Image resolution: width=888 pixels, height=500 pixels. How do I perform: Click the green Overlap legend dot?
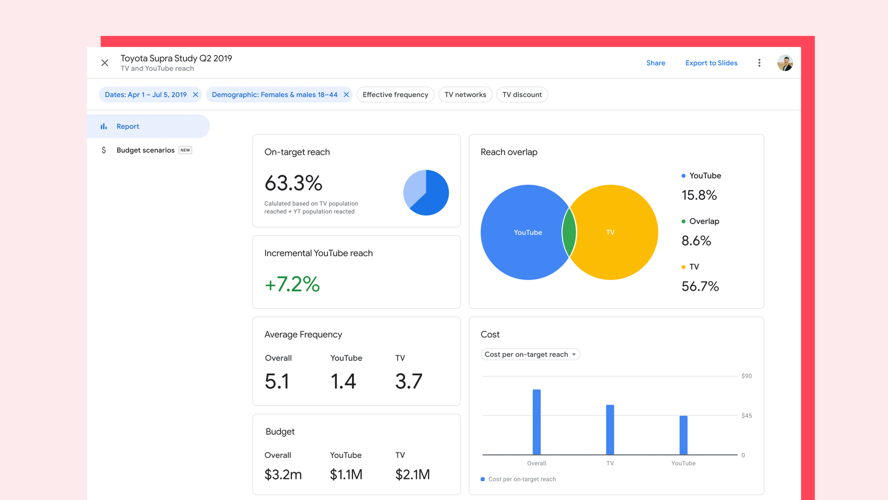click(x=683, y=221)
